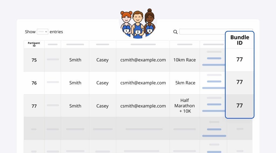Click the Bundle ID column header
Viewport: 276px width, 153px height.
[240, 40]
